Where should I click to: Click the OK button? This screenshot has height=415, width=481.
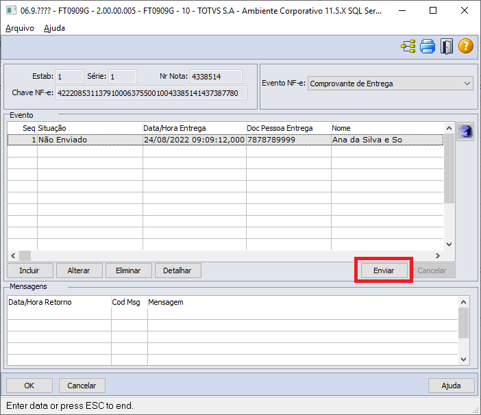(x=29, y=386)
